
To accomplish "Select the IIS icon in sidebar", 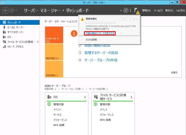I will click(4, 37).
